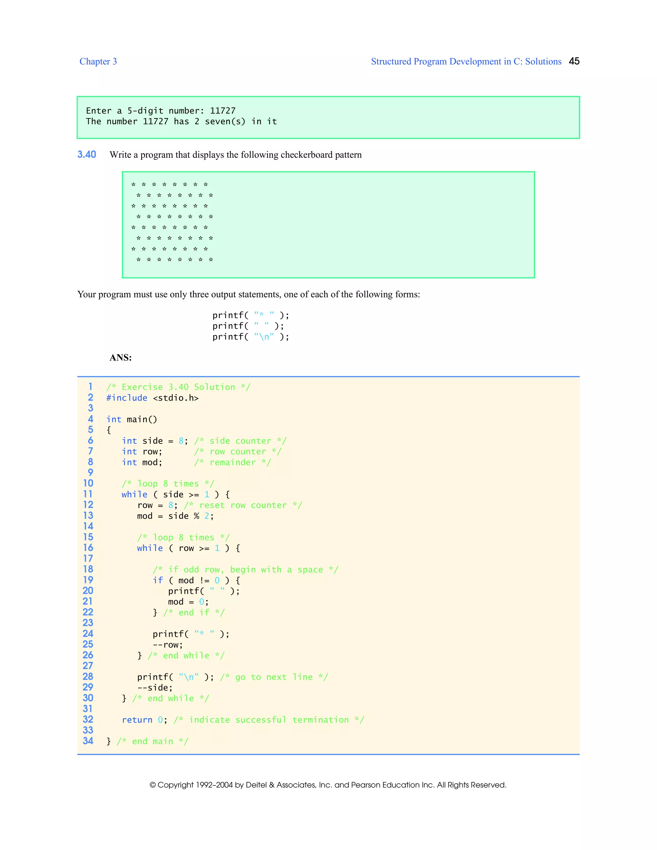Click 'row = 8;' reset statement
The height and width of the screenshot is (850, 657).
[158, 505]
